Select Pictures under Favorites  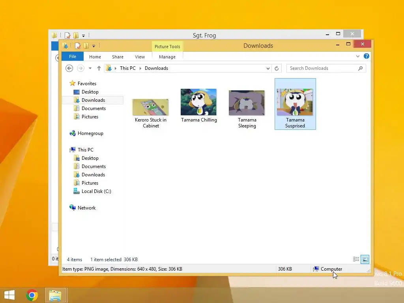pyautogui.click(x=90, y=116)
